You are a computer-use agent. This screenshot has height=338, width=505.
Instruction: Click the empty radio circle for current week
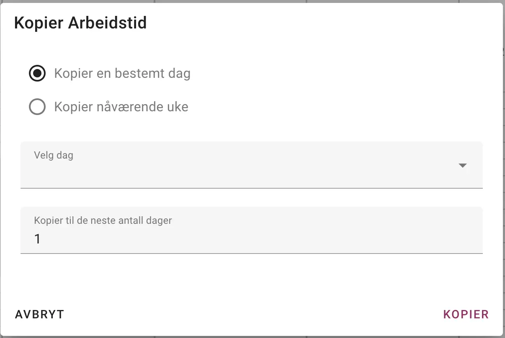[37, 107]
